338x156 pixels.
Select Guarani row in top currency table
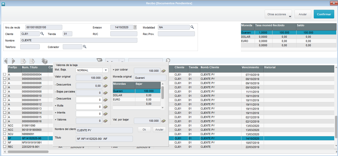[289, 32]
